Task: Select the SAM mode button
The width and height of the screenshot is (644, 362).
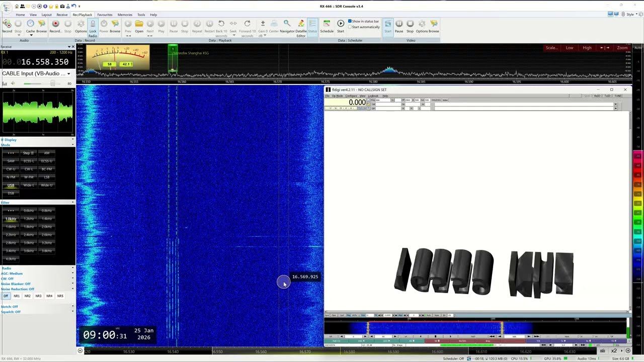Action: tap(11, 161)
